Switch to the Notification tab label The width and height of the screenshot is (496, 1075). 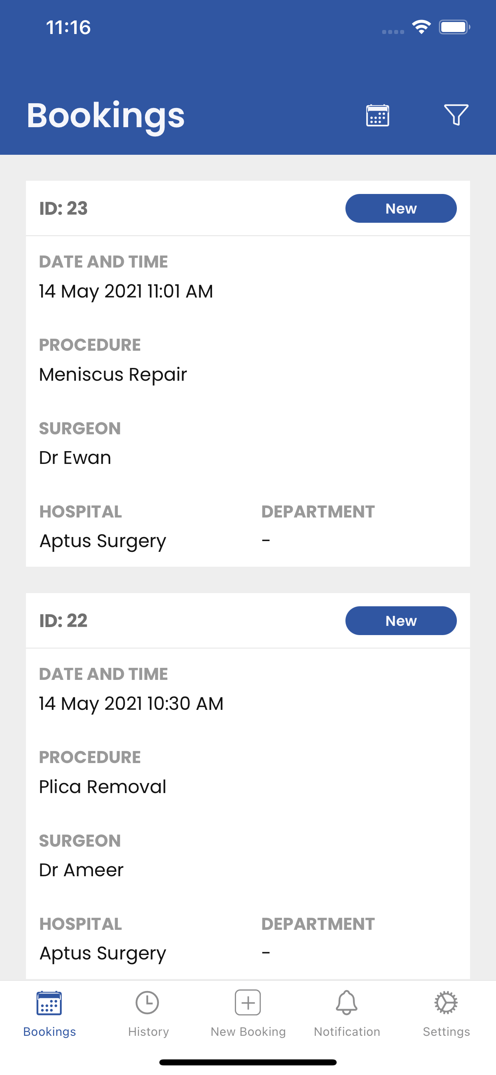click(x=347, y=1031)
